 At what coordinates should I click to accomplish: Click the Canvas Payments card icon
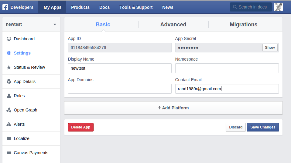pos(9,153)
